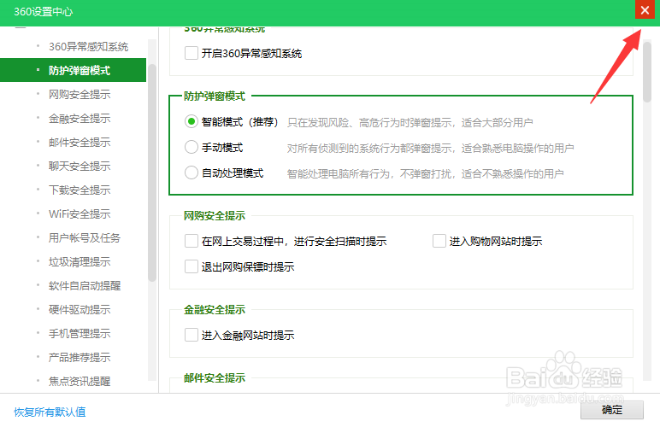Click the 金融安全提示 section heading

pyautogui.click(x=215, y=309)
